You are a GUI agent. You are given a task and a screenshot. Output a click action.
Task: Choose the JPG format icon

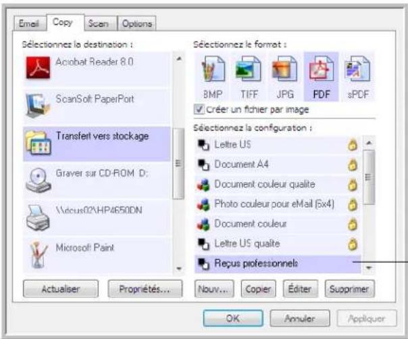[284, 69]
